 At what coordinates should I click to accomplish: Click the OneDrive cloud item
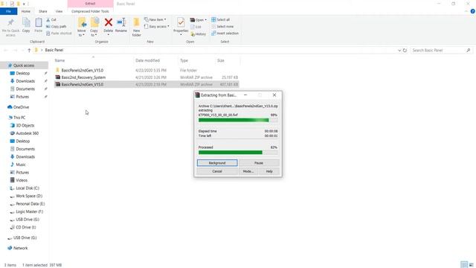click(18, 107)
